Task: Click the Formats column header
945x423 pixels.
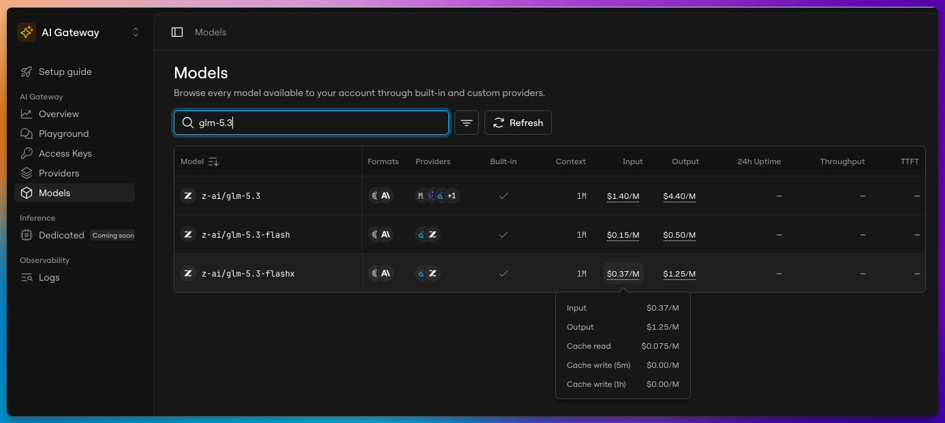Action: 383,161
